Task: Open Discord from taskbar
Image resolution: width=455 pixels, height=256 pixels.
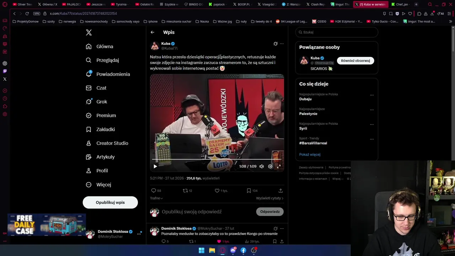Action: [x=233, y=250]
